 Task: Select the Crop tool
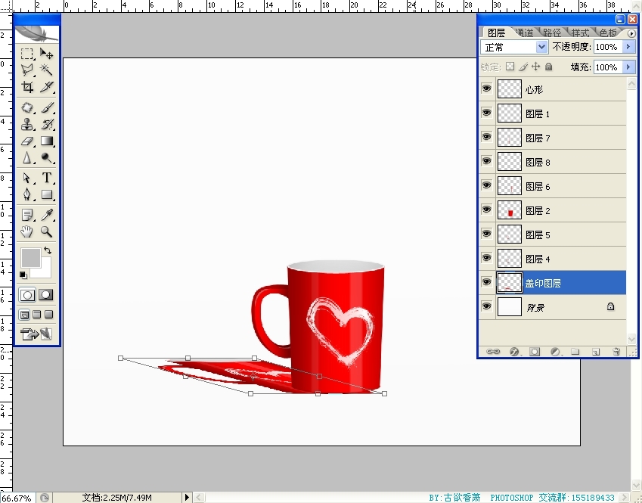coord(27,87)
